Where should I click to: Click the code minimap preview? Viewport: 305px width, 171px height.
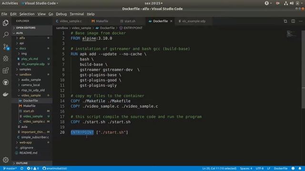coord(291,34)
